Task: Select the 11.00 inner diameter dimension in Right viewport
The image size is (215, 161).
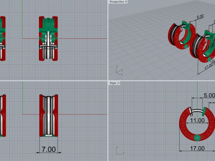Action: 197,120
